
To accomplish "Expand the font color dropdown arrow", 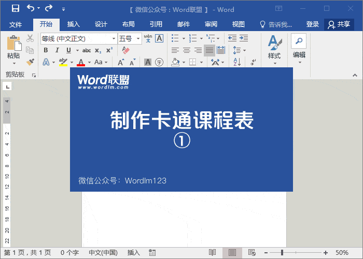I will [89, 62].
